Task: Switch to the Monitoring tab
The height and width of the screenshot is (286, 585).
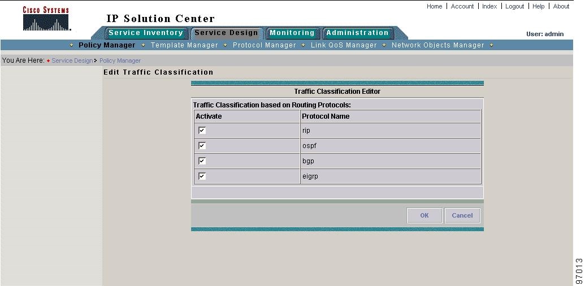Action: (292, 33)
